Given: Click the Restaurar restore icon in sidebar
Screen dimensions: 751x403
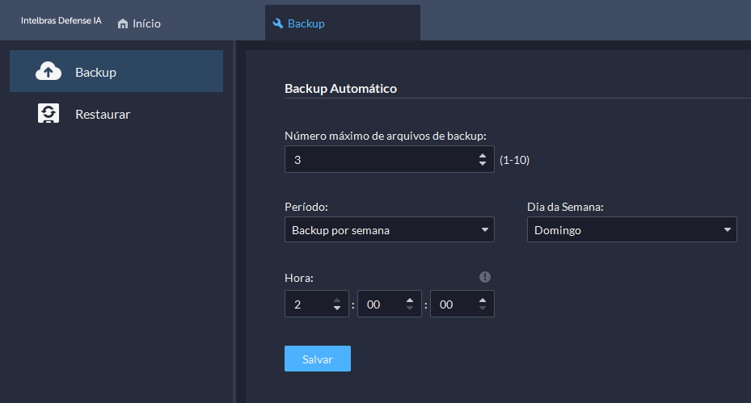Looking at the screenshot, I should point(49,113).
